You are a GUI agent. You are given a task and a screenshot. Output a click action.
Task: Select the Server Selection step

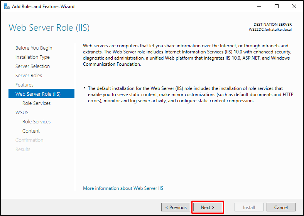(32, 66)
